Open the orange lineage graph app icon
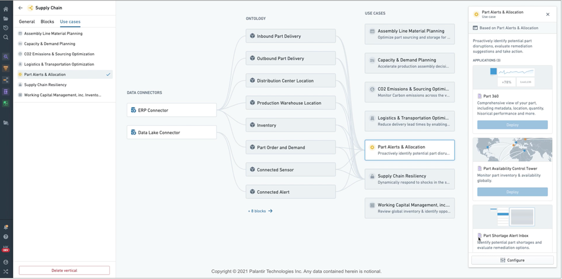This screenshot has width=562, height=279. [x=6, y=80]
